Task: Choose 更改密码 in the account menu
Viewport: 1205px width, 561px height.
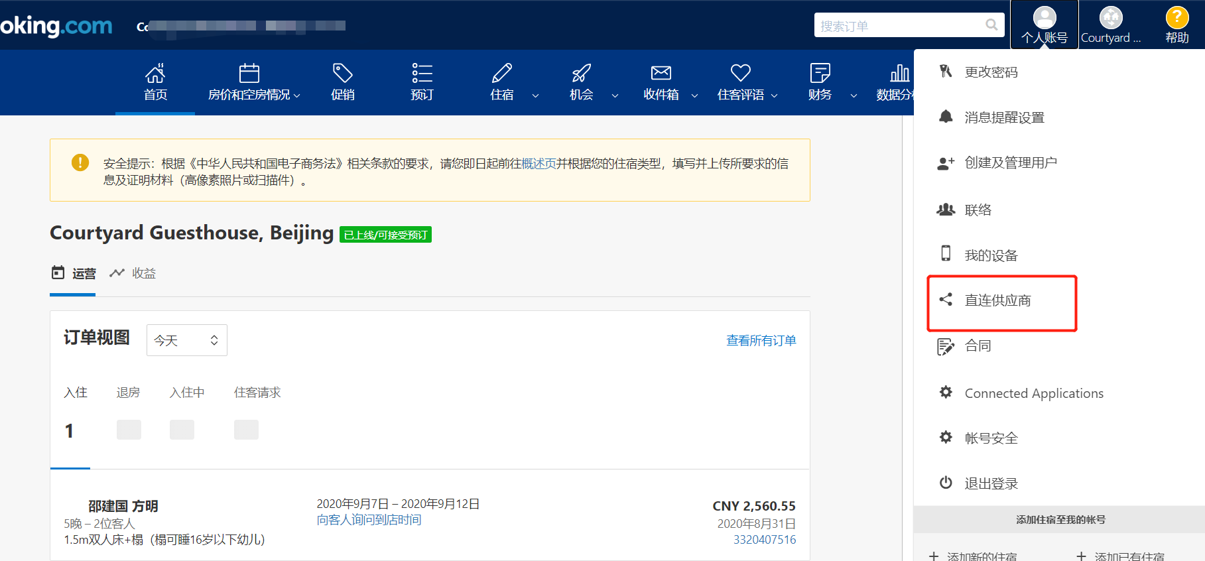Action: tap(991, 72)
